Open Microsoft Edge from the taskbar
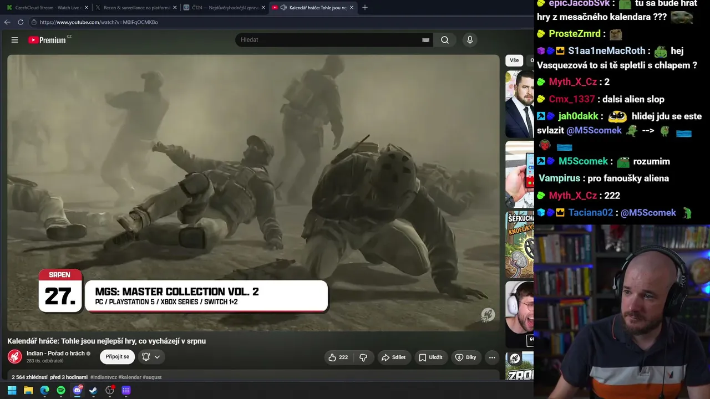 [x=44, y=390]
